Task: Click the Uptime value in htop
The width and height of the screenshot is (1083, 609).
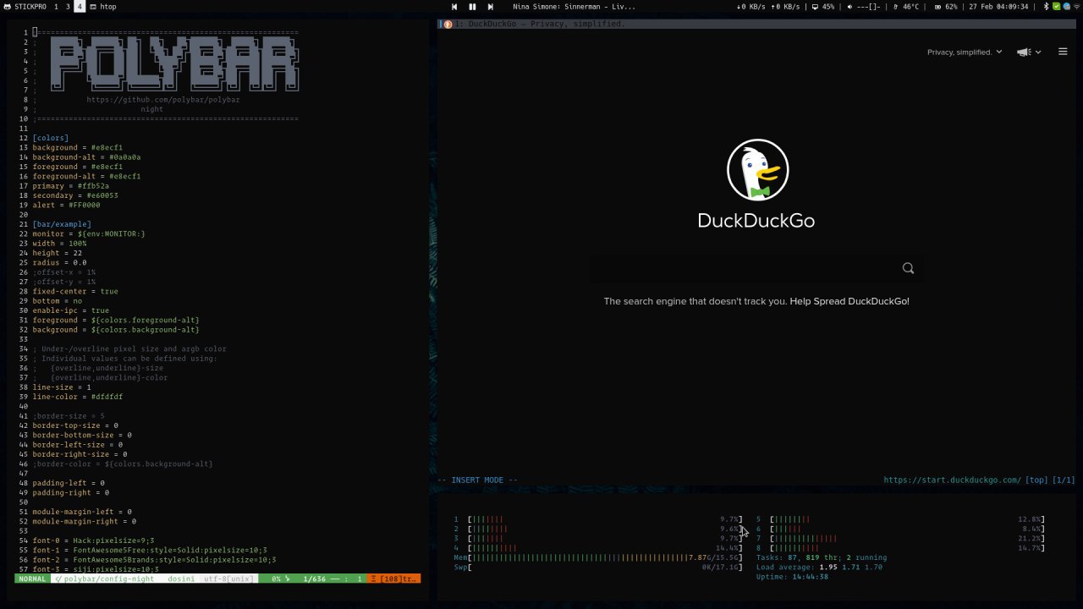Action: point(810,576)
